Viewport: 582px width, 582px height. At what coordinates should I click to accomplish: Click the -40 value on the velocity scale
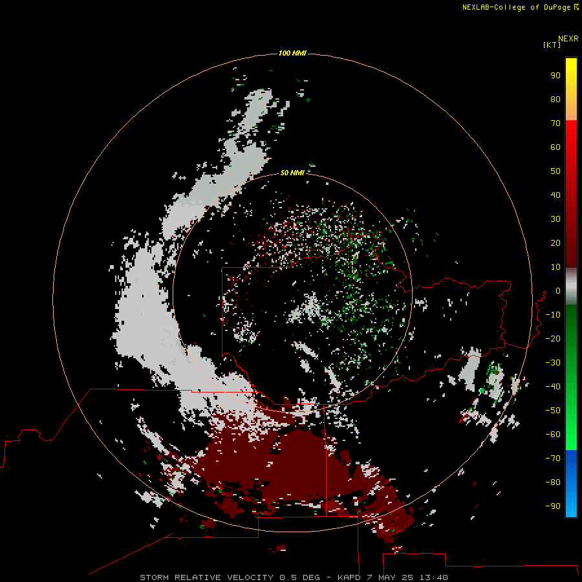pyautogui.click(x=553, y=387)
